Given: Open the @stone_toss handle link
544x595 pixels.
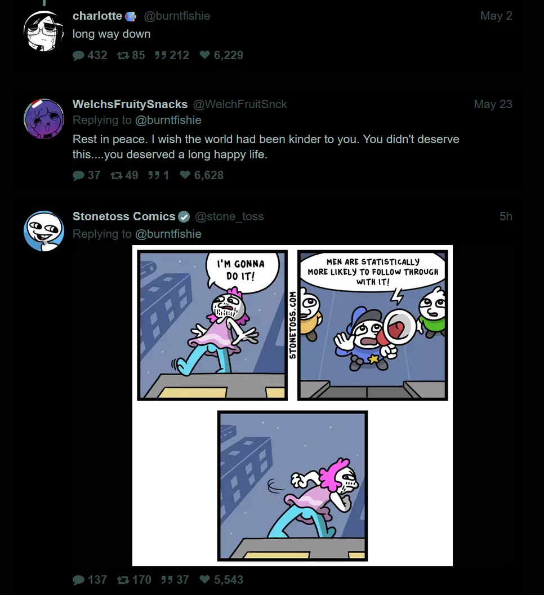Looking at the screenshot, I should [x=229, y=216].
